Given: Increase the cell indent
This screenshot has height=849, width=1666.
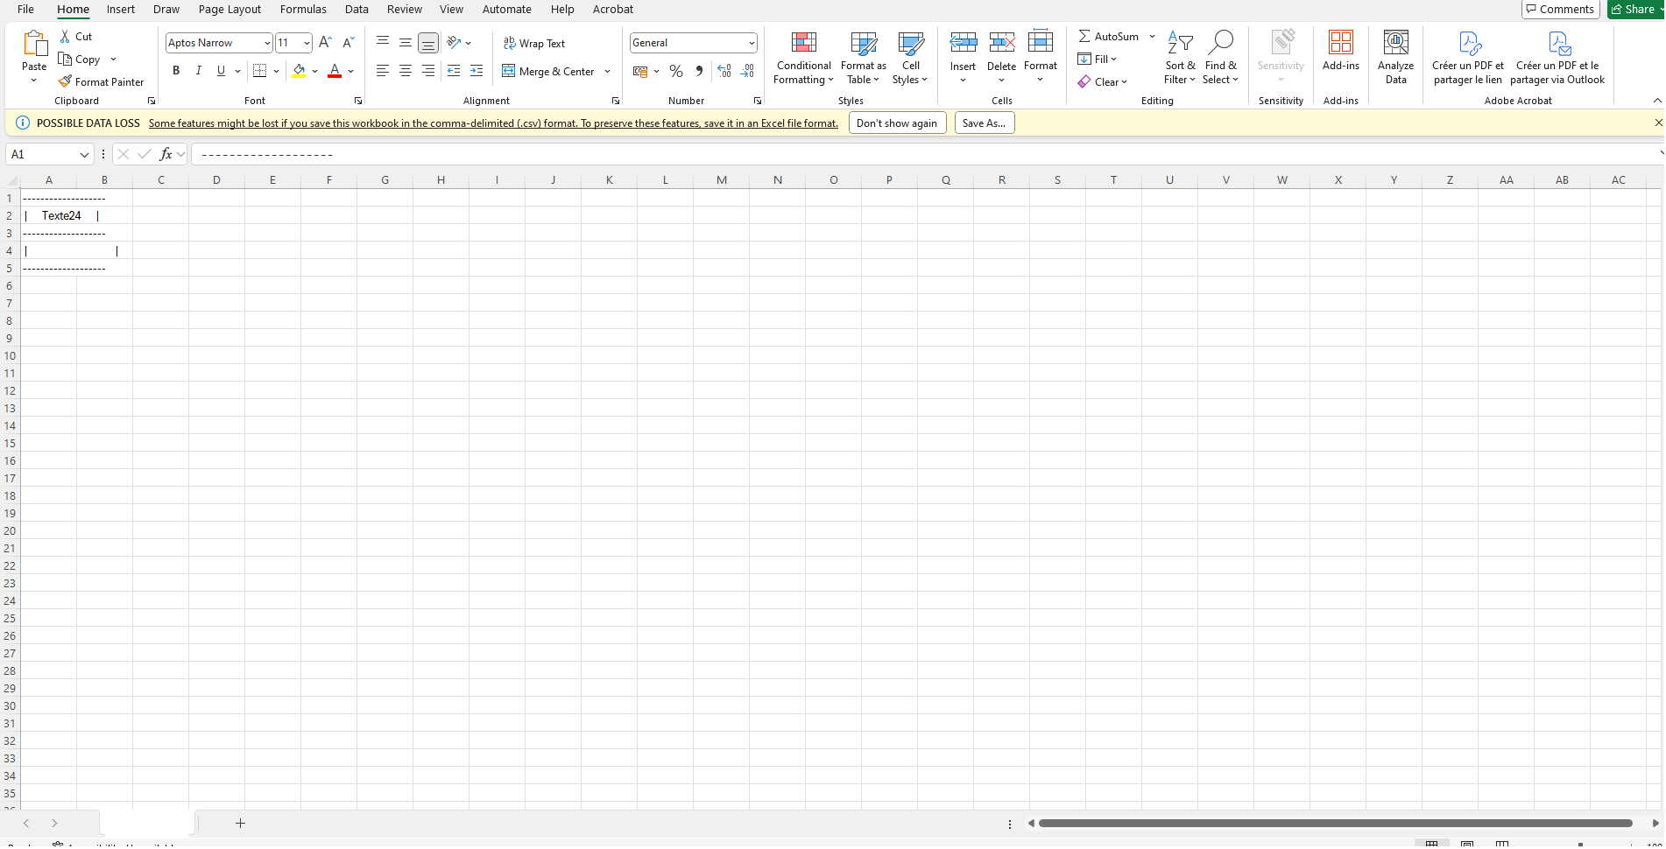Looking at the screenshot, I should click(x=477, y=71).
